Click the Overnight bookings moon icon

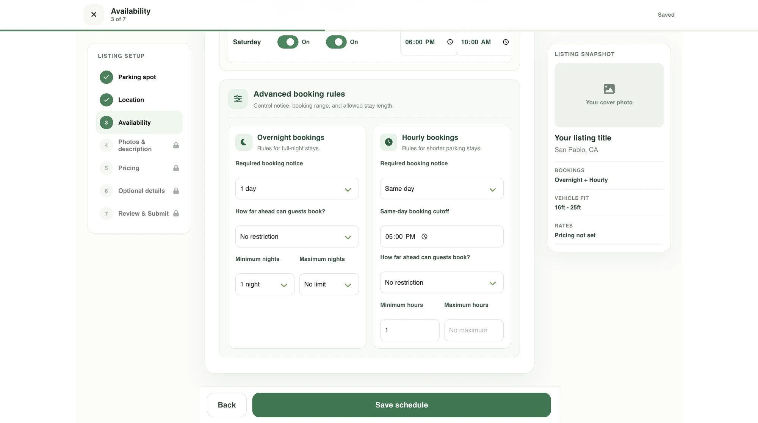pyautogui.click(x=244, y=142)
